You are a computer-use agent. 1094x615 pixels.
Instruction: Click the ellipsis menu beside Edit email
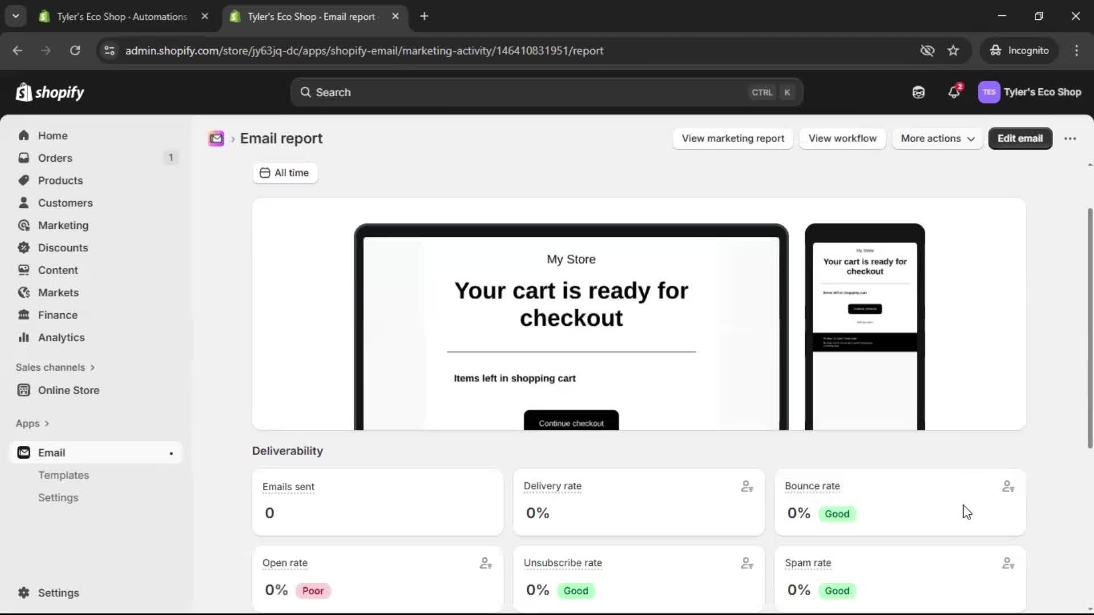tap(1071, 138)
